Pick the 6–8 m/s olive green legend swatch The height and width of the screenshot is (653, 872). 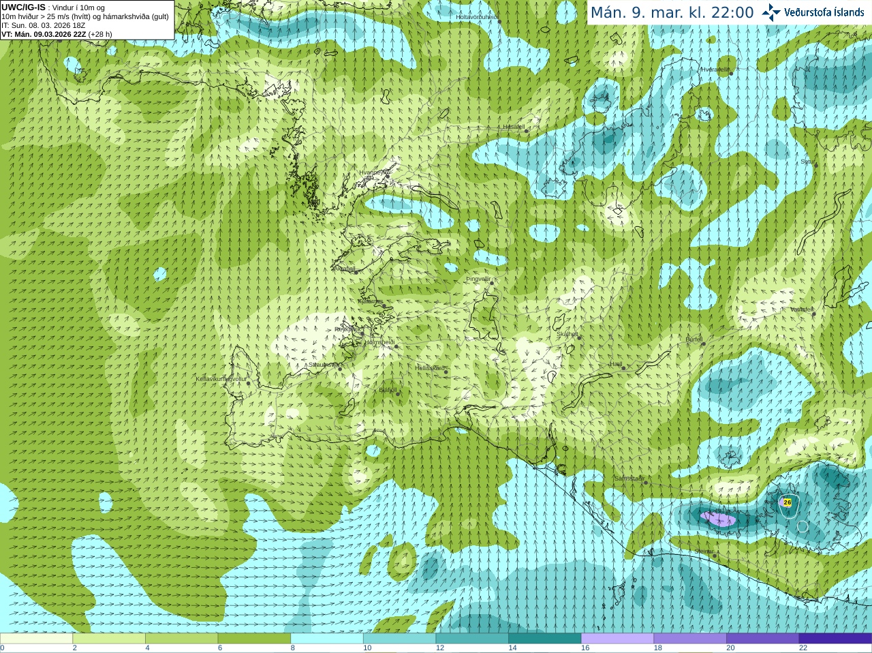pyautogui.click(x=254, y=639)
